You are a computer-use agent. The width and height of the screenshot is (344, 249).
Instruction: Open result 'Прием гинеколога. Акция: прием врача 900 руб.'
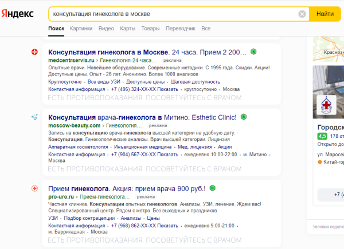[127, 189]
